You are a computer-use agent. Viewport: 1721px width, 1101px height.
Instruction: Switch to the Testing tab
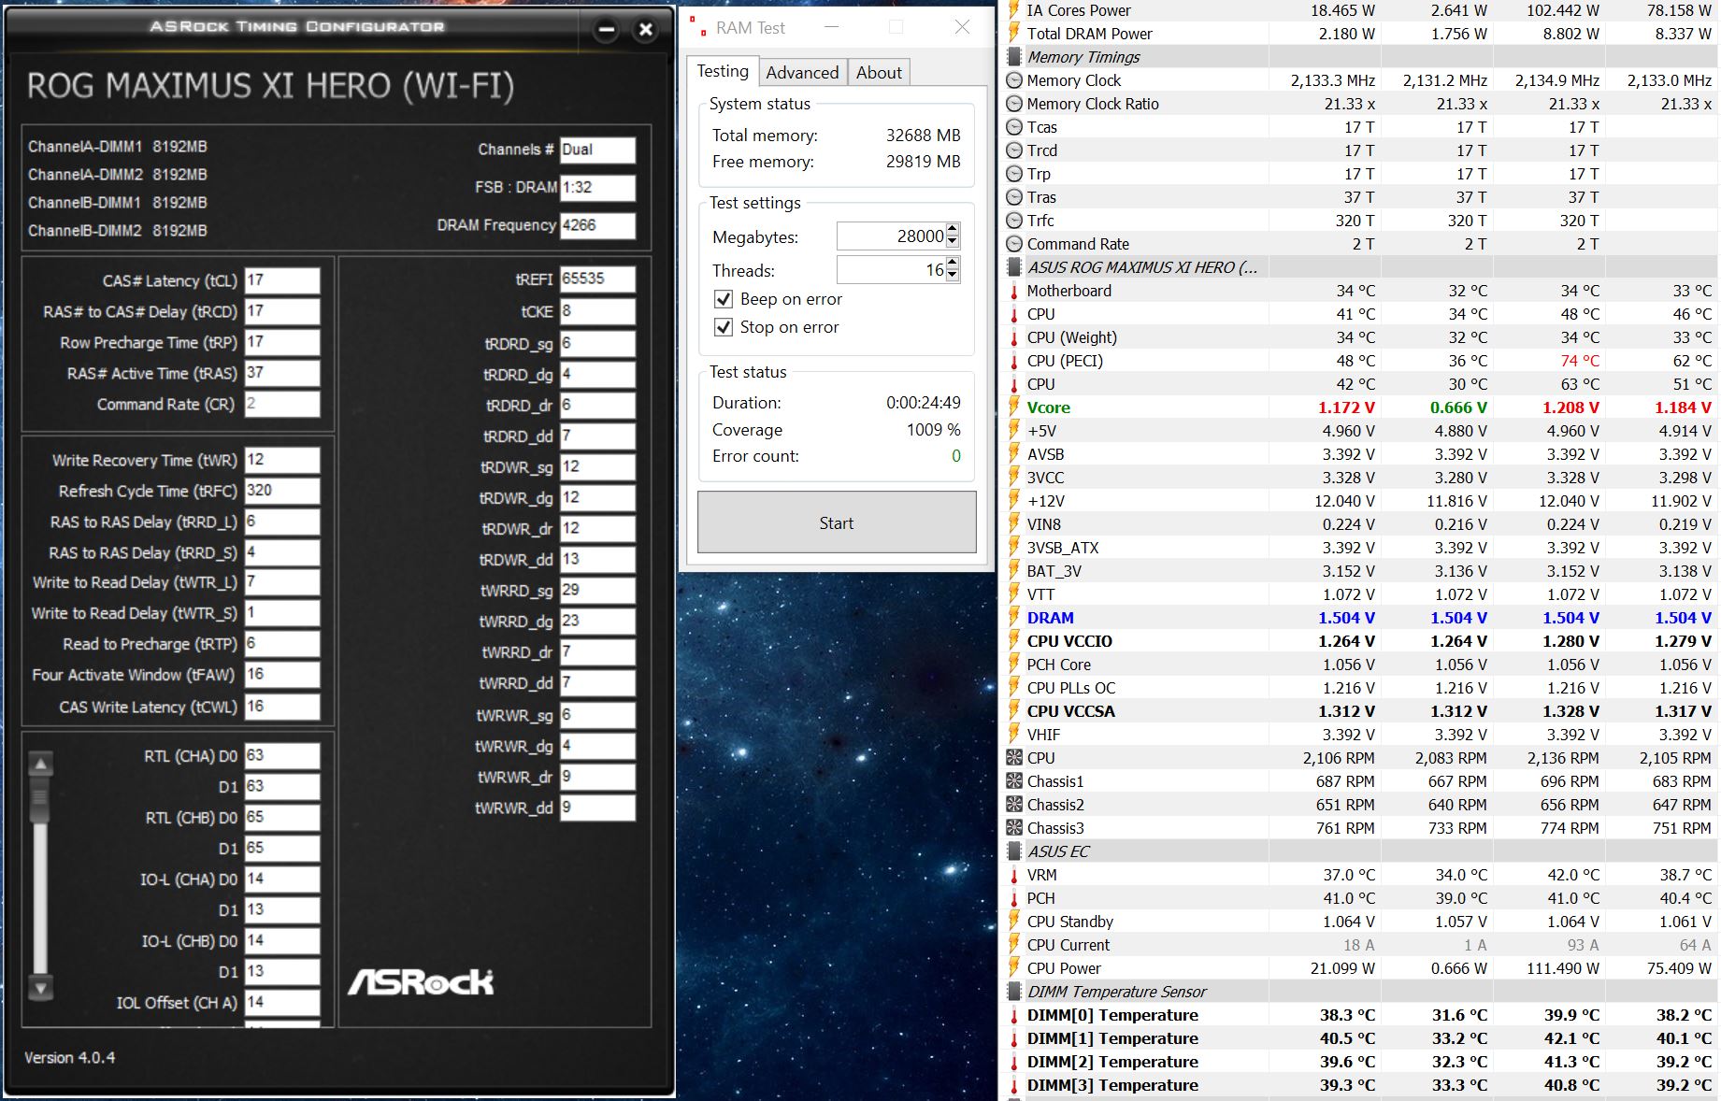(723, 71)
